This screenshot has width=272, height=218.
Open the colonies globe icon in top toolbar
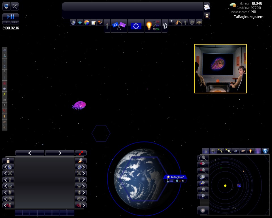(x=73, y=23)
